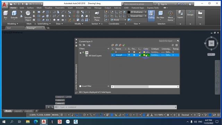Close the Layer Properties Manager palette

(x=76, y=40)
